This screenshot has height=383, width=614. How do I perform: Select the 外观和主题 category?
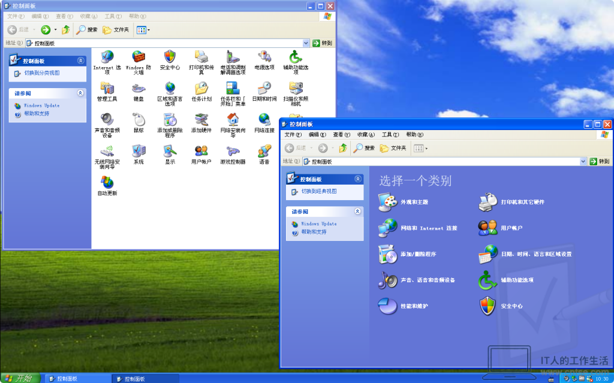(404, 202)
